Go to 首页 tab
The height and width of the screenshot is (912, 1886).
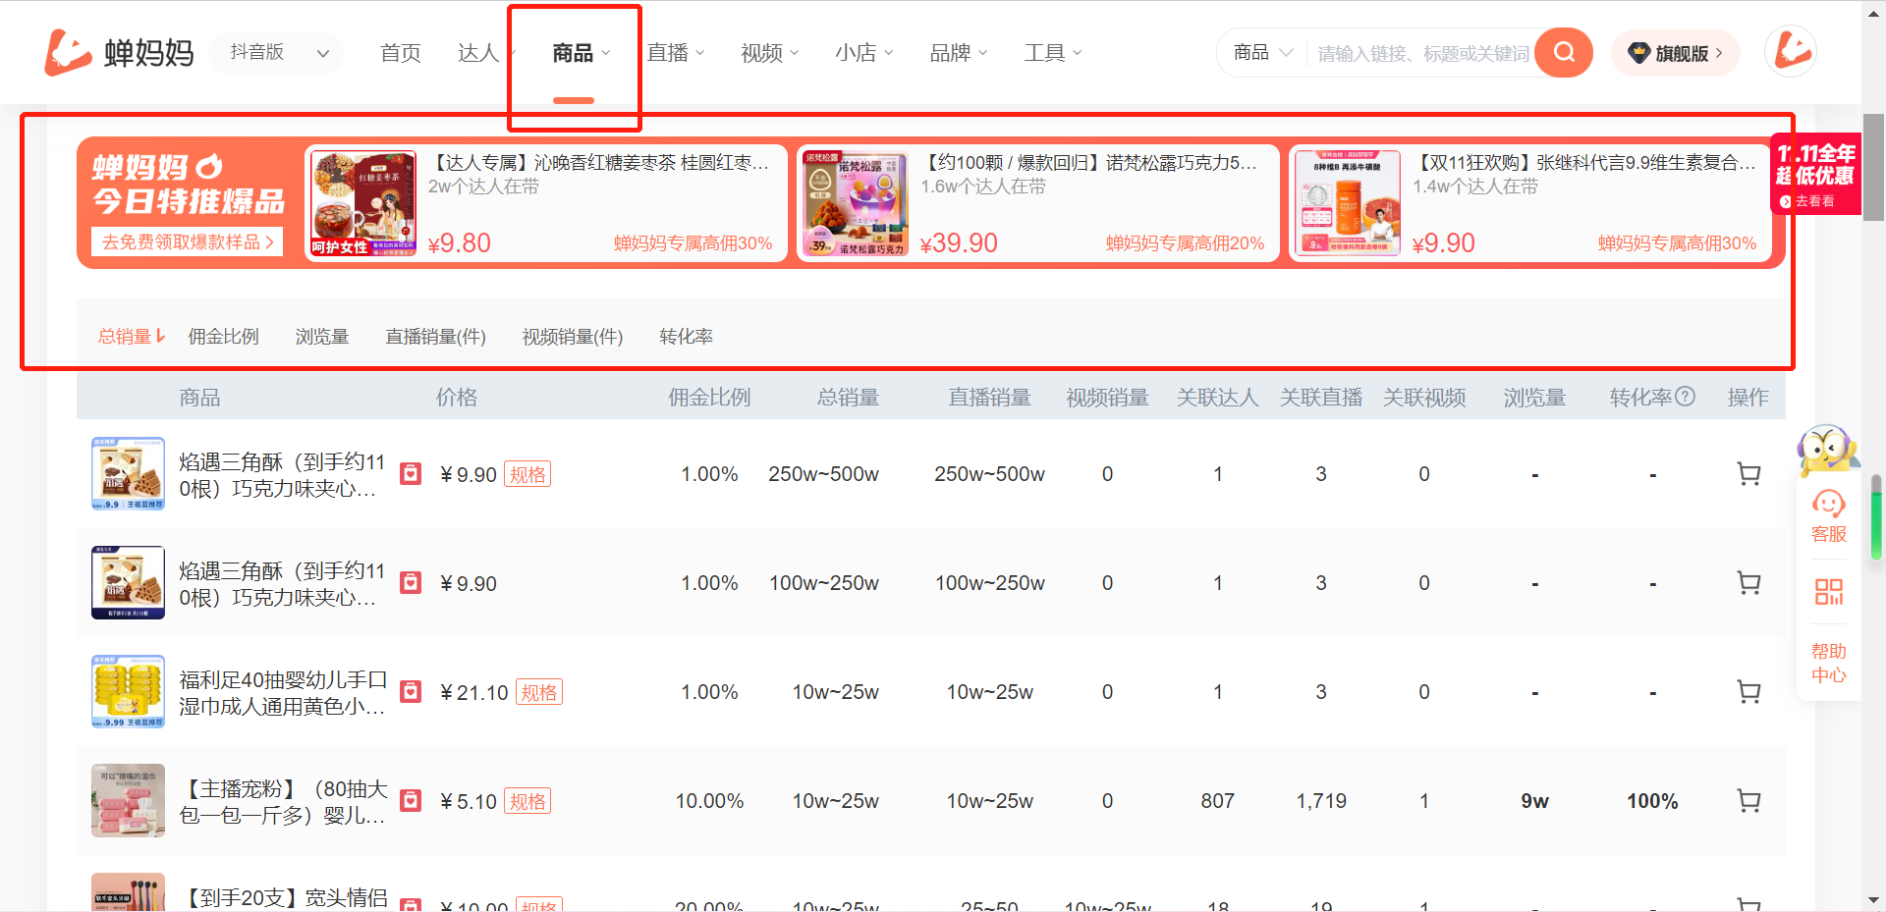(400, 53)
